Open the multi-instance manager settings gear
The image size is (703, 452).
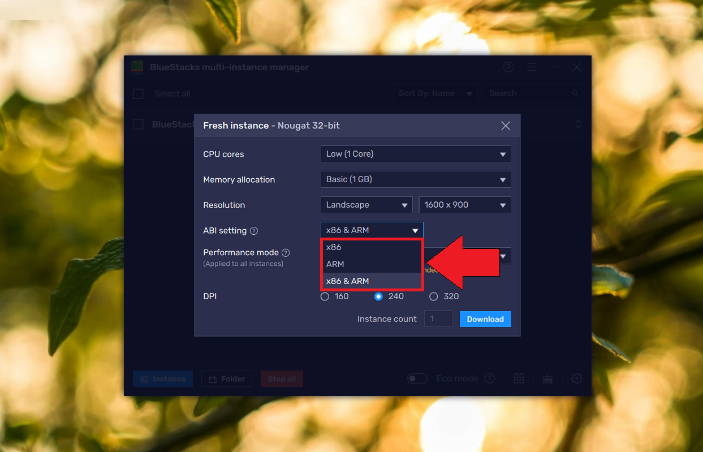[x=576, y=378]
